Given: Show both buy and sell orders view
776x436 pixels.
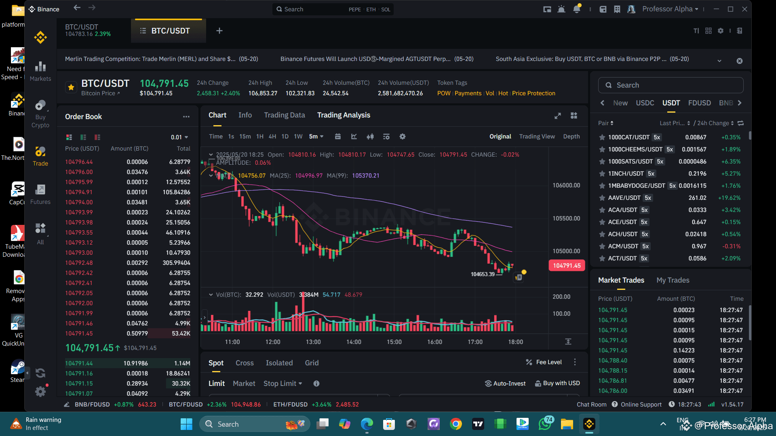Looking at the screenshot, I should click(69, 137).
